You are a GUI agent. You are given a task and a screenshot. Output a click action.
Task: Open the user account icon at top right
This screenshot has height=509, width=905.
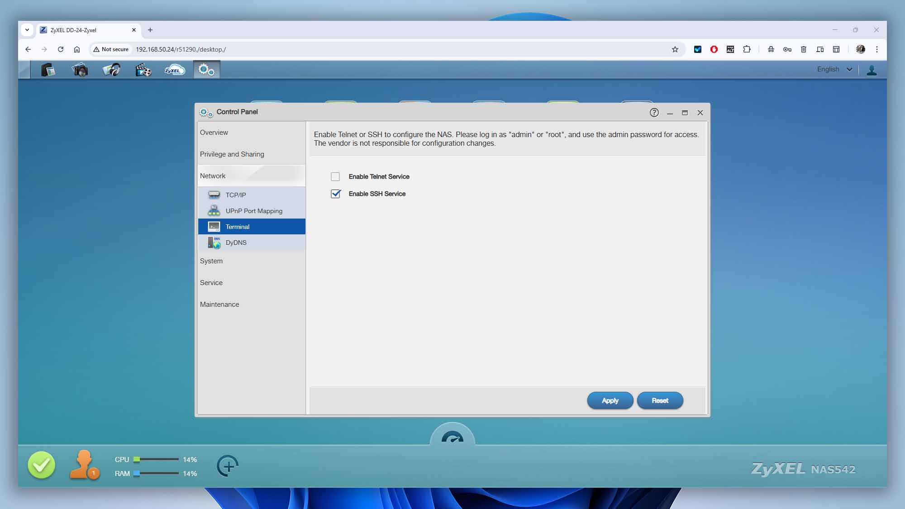click(x=872, y=70)
